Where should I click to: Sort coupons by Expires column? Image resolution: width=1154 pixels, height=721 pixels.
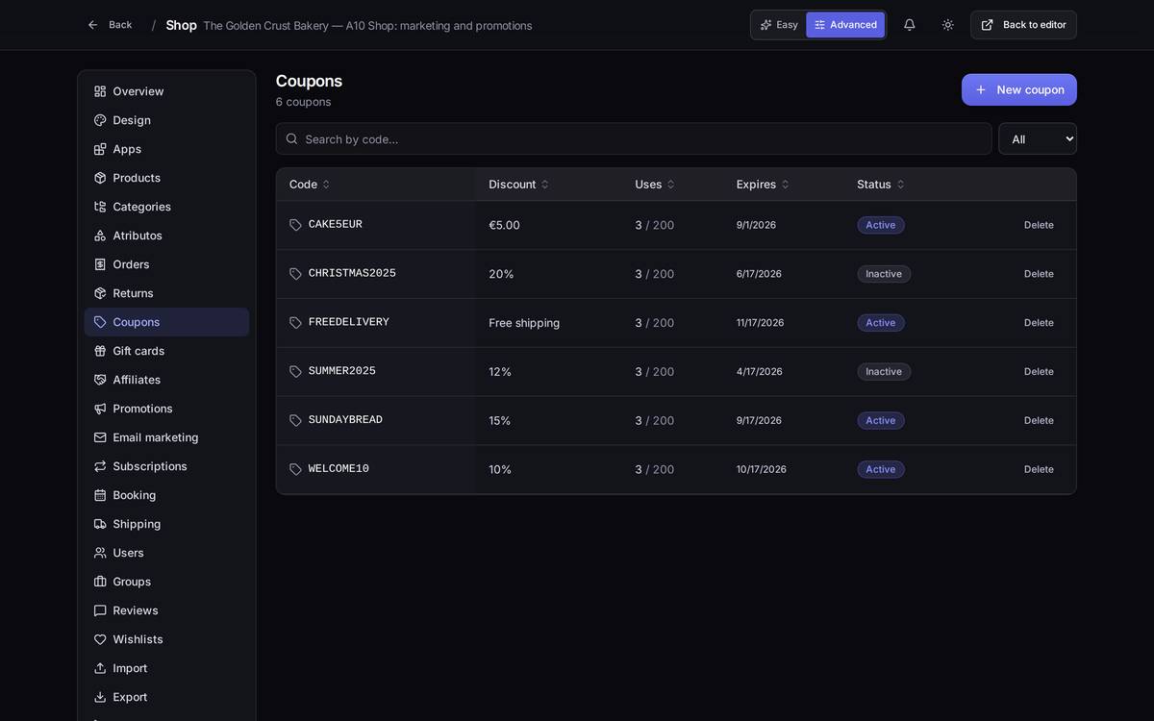(763, 185)
